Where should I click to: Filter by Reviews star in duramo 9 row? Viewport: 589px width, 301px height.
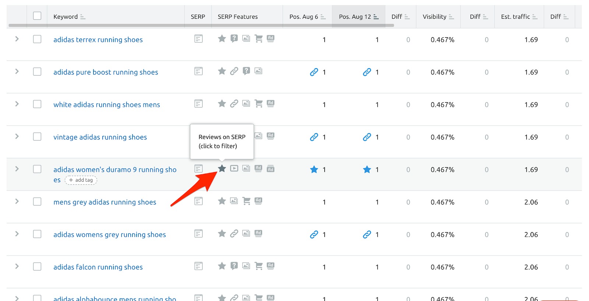tap(222, 168)
